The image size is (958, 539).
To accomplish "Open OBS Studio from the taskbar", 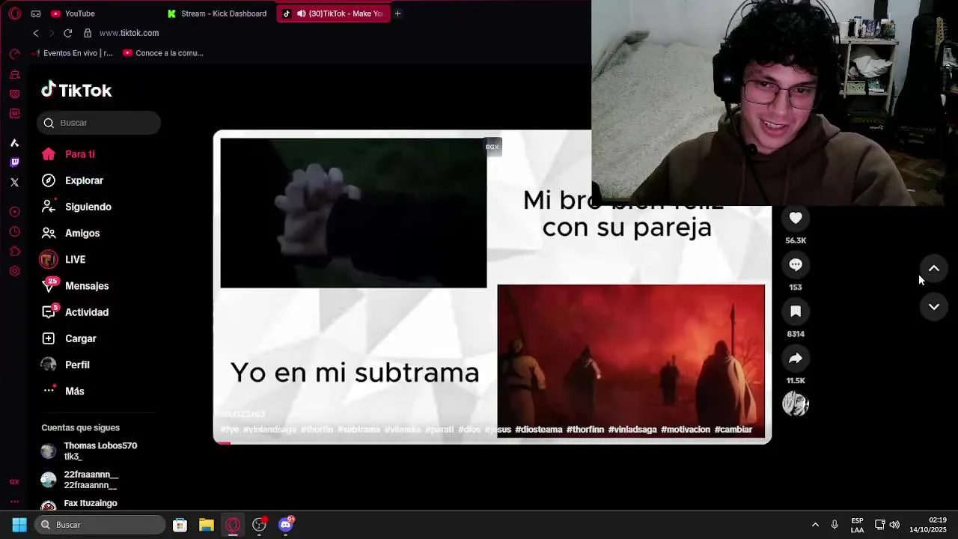I will 259,525.
